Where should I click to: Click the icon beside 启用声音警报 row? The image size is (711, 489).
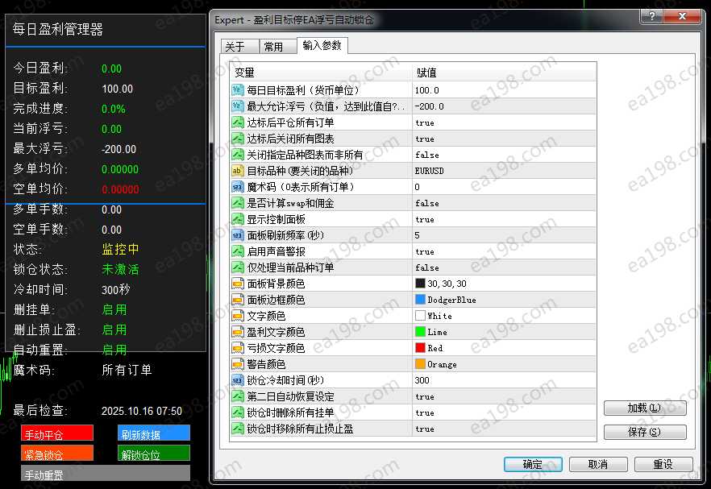click(x=238, y=251)
